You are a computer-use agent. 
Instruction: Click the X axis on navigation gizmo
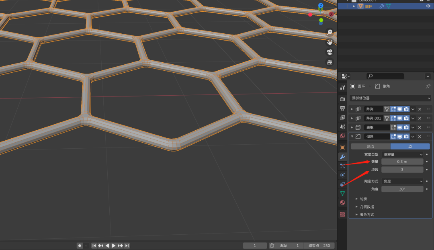pos(331,14)
